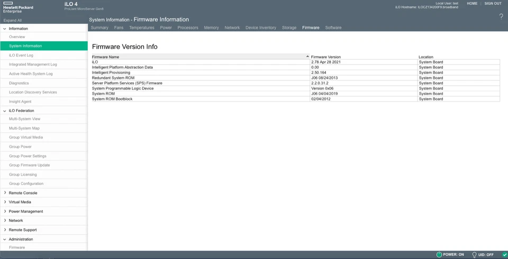
Task: Switch to Device Inventory tab
Action: point(261,28)
